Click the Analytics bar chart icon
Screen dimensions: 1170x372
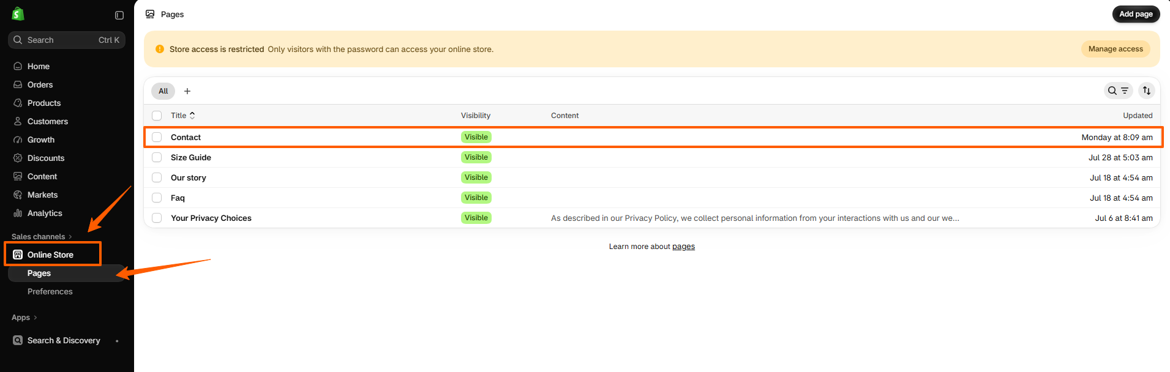[18, 213]
